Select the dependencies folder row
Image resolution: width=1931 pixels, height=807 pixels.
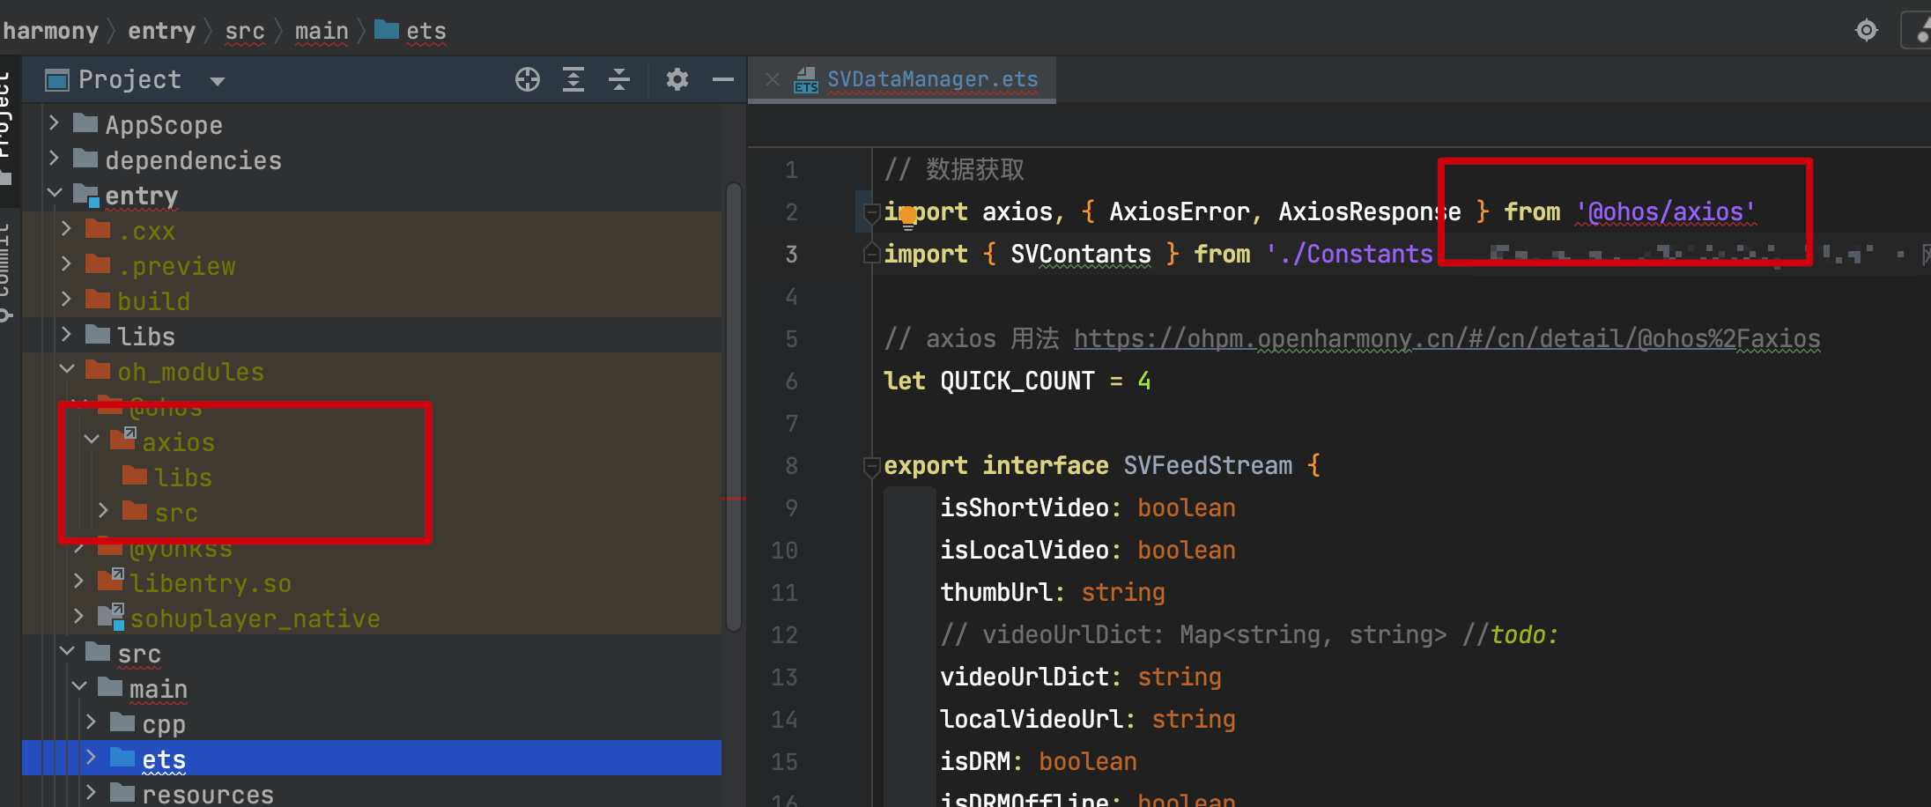point(372,159)
